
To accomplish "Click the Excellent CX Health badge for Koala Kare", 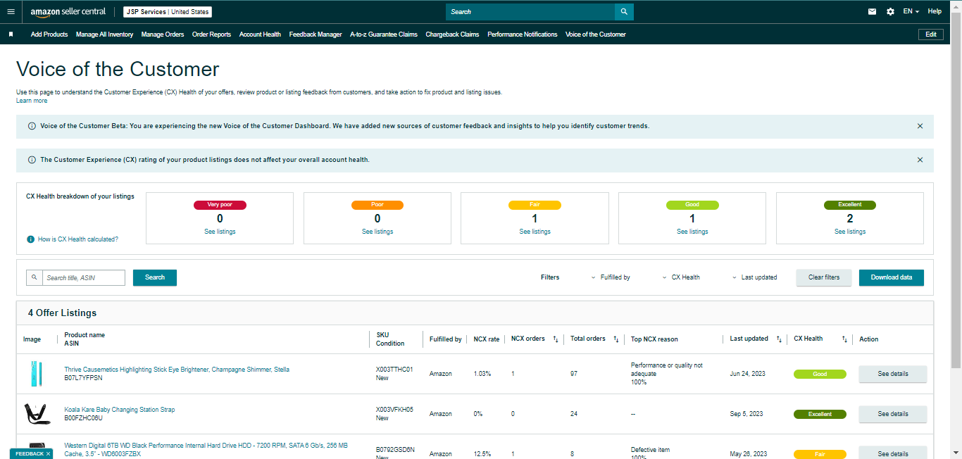I will 820,414.
